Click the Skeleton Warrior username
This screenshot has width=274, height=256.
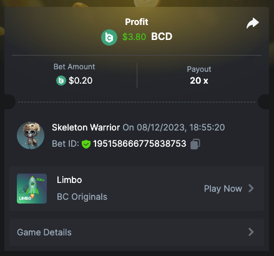86,127
